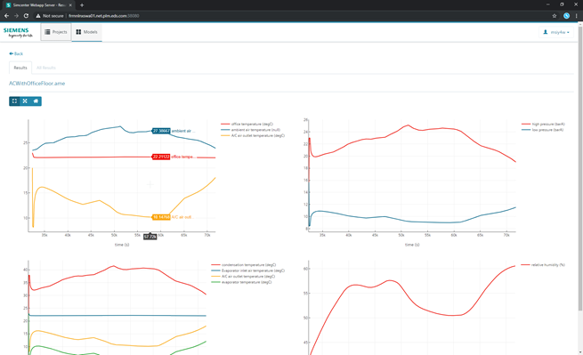Open the browser profile avatar icon
583x355 pixels.
pyautogui.click(x=566, y=16)
